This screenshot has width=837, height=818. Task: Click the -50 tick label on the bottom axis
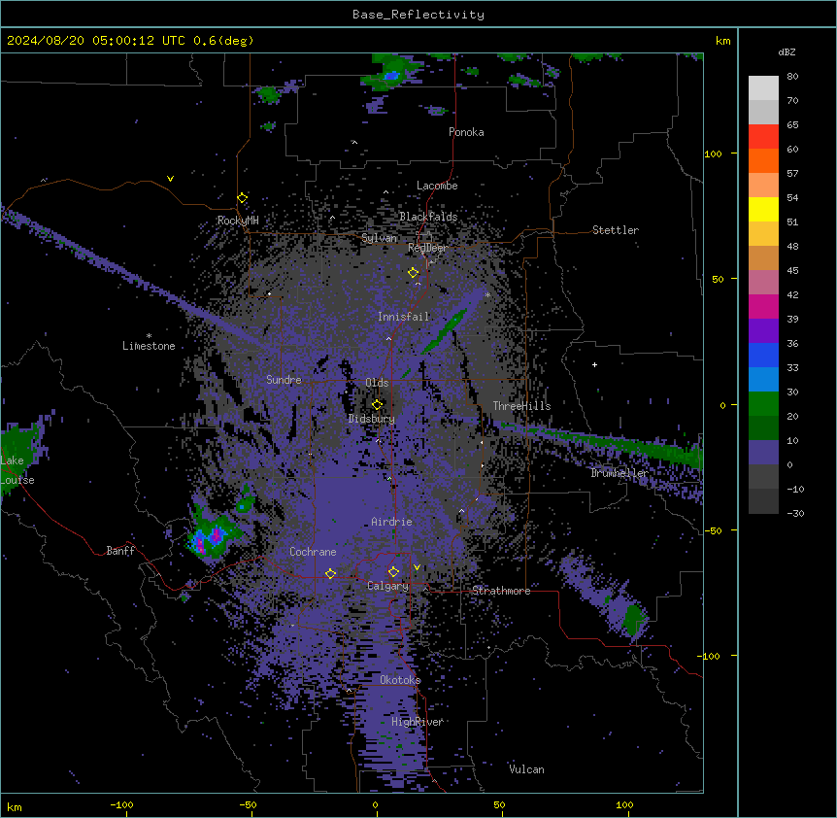pyautogui.click(x=248, y=804)
